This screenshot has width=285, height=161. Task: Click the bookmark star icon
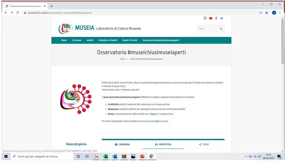point(267,12)
